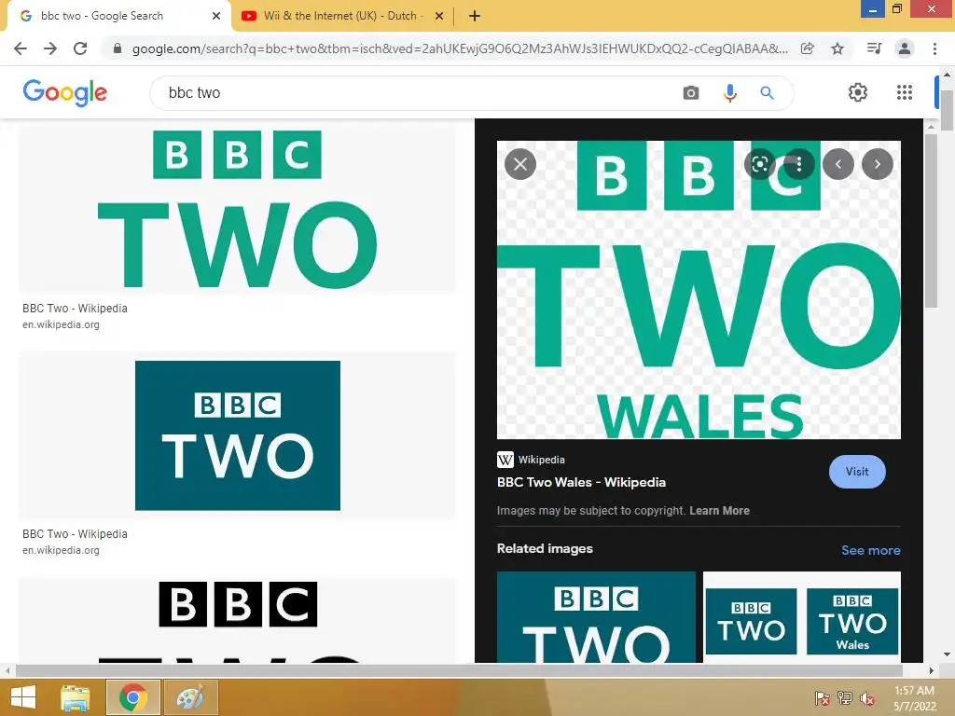The width and height of the screenshot is (955, 716).
Task: Open the Windows Start button
Action: 23,697
